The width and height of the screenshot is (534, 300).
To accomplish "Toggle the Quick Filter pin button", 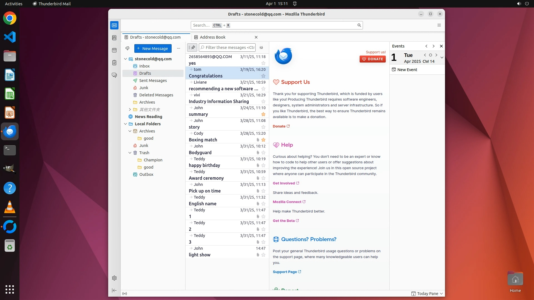I will [192, 47].
